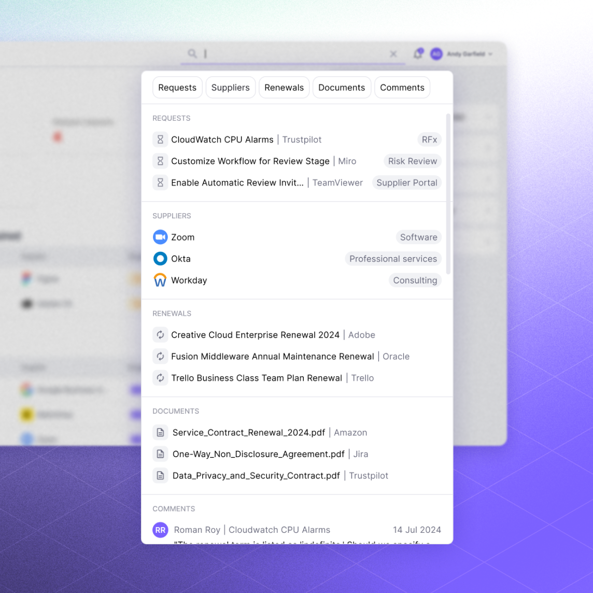This screenshot has width=593, height=593.
Task: Click the search magnifier icon
Action: pos(192,54)
